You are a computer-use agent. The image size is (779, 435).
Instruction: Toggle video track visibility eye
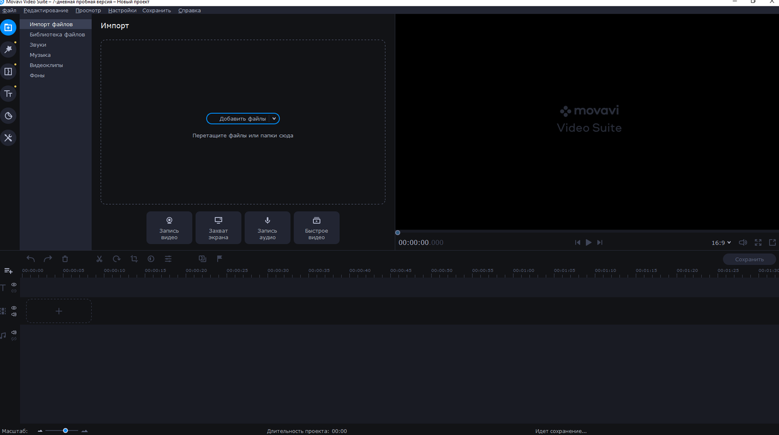[14, 308]
